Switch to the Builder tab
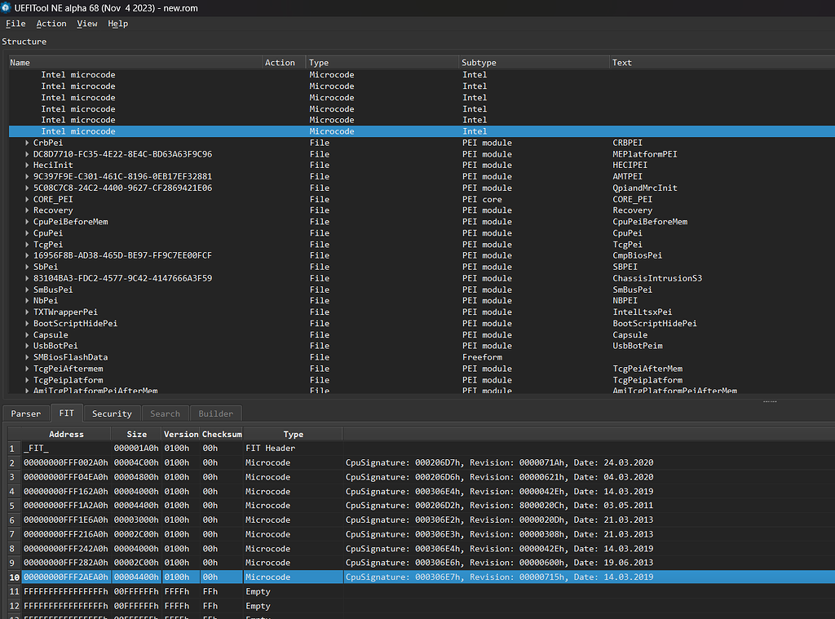Image resolution: width=835 pixels, height=619 pixels. tap(215, 413)
